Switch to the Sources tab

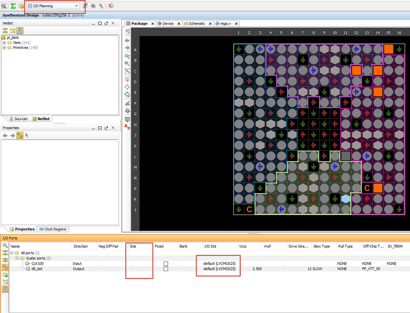point(18,119)
